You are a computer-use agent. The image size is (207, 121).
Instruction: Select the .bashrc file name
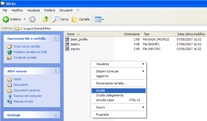[x=75, y=44]
